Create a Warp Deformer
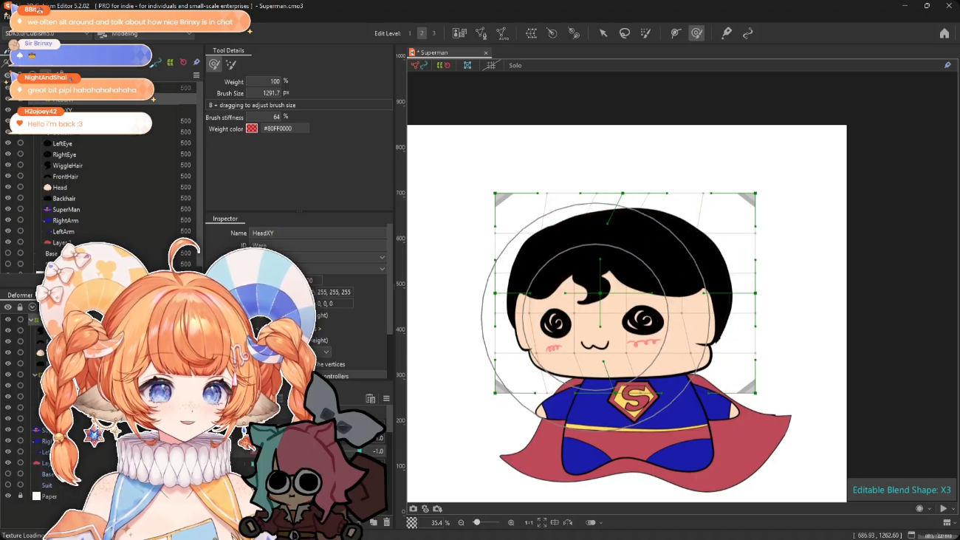960x540 pixels. point(531,33)
